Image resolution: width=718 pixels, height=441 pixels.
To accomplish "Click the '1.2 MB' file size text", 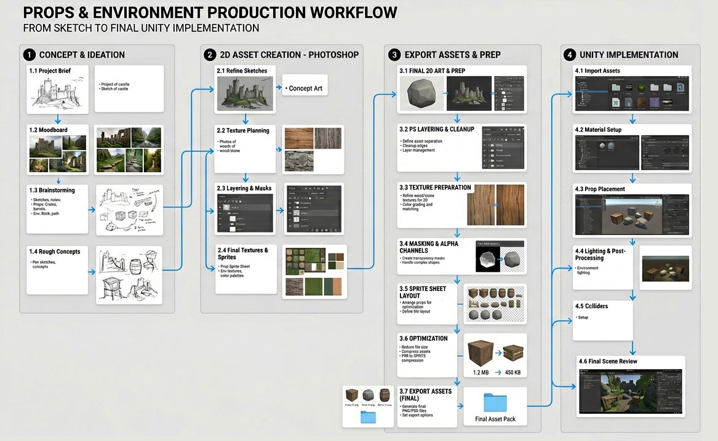I will (x=481, y=372).
